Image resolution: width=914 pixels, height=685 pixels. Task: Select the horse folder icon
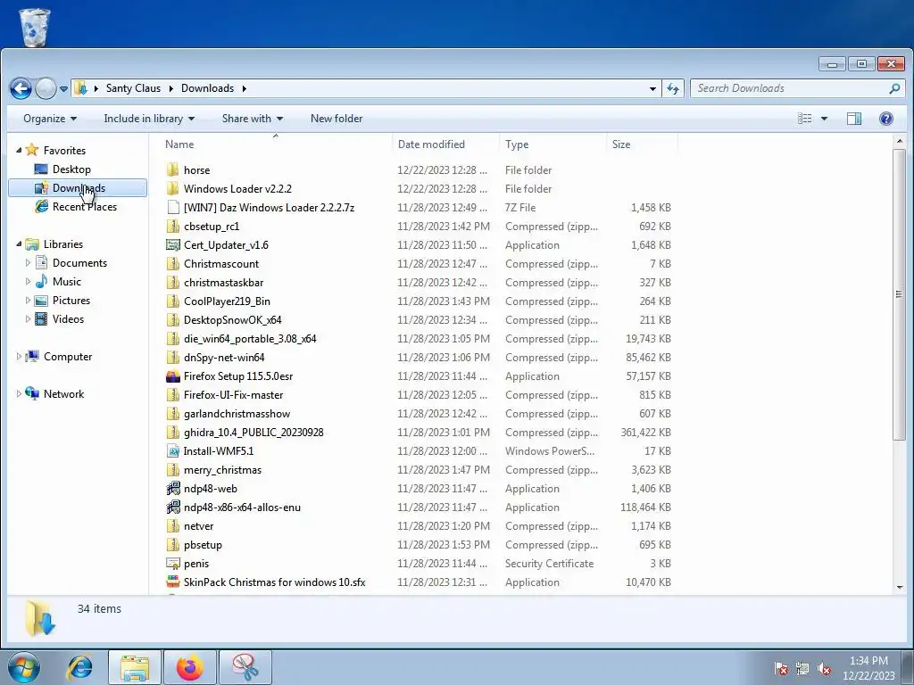(172, 169)
